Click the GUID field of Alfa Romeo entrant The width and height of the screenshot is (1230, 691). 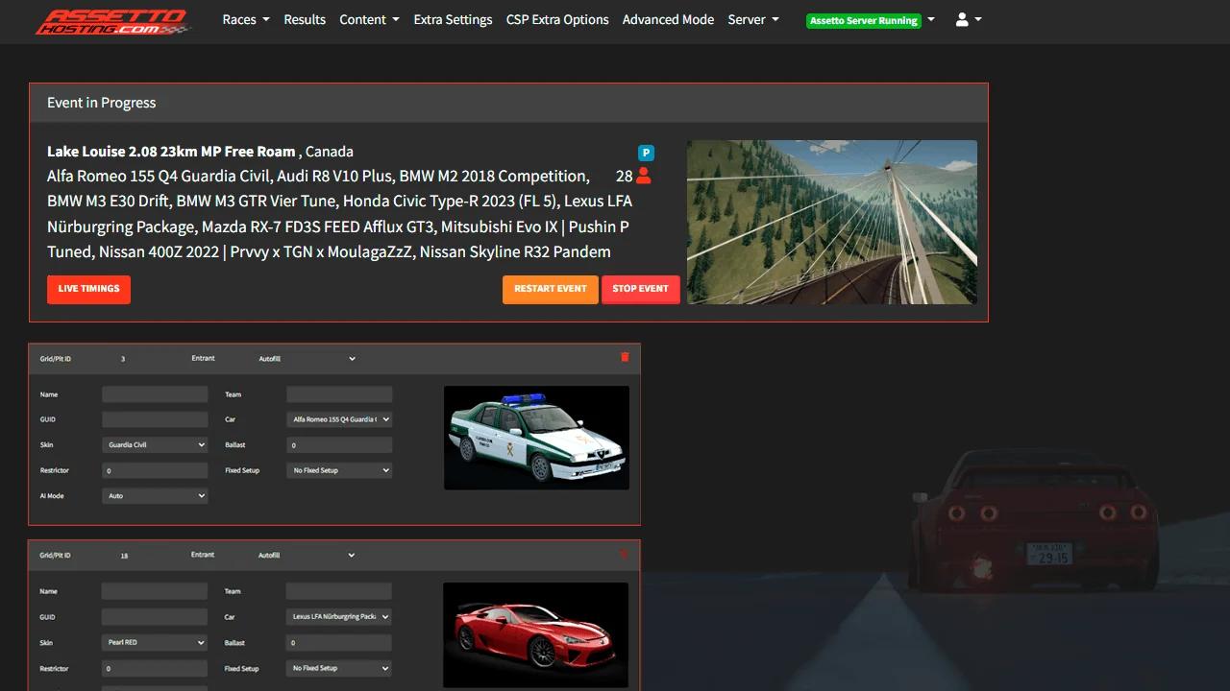coord(155,419)
